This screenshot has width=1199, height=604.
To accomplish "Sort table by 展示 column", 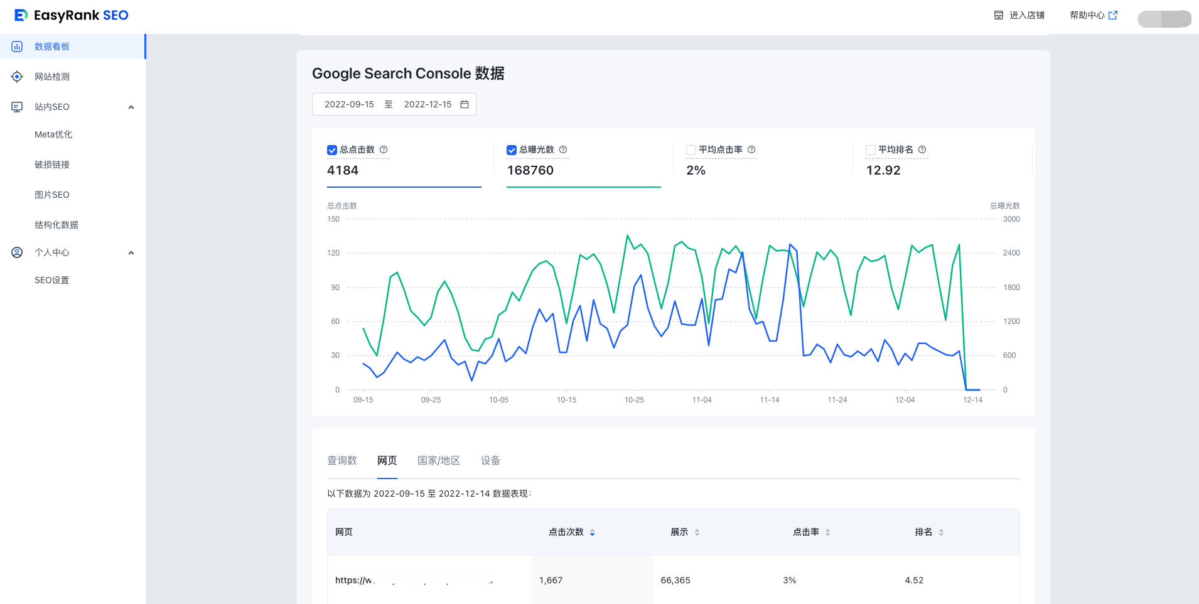I will [697, 532].
